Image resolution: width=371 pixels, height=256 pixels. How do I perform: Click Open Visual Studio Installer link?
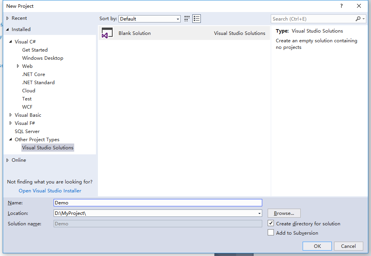pyautogui.click(x=50, y=190)
